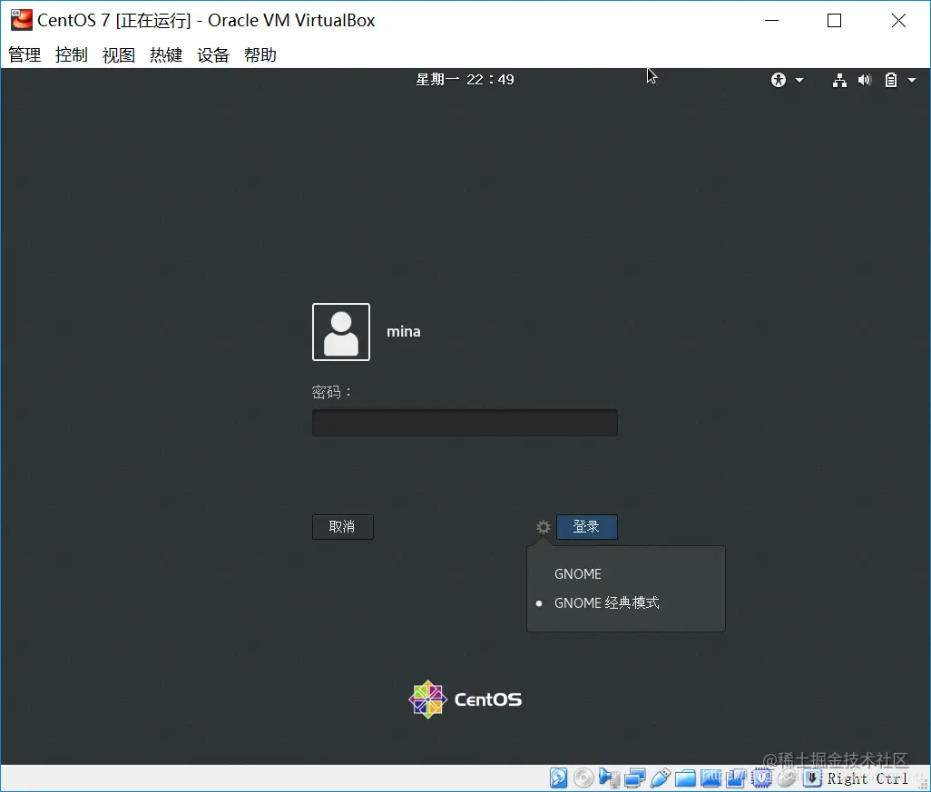Click the VirtualBox icon in title bar

(x=22, y=20)
